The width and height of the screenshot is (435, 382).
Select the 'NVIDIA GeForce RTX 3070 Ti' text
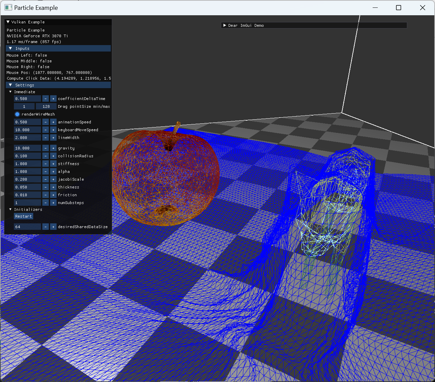[37, 36]
